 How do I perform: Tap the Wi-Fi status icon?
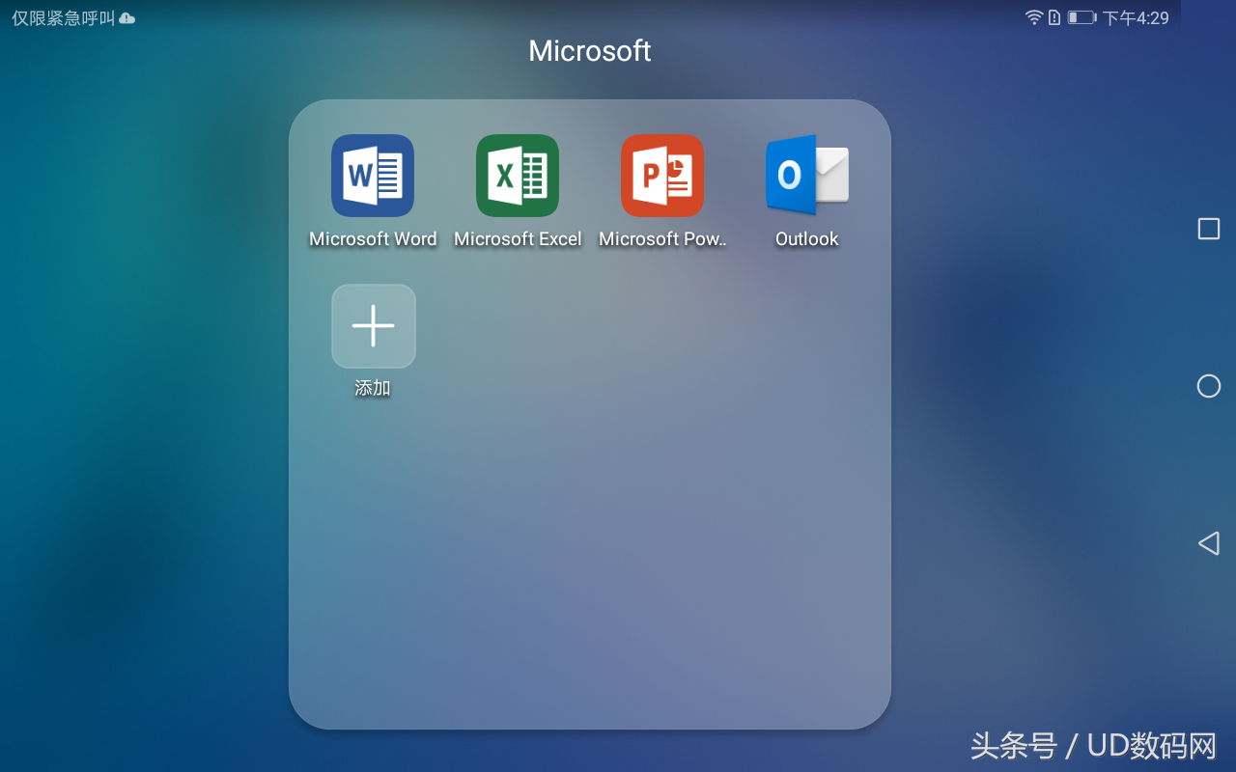pyautogui.click(x=1034, y=17)
